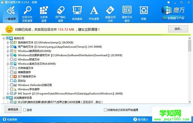Check the 内存转储文件 checkbox
This screenshot has height=123, width=193.
(x=12, y=68)
